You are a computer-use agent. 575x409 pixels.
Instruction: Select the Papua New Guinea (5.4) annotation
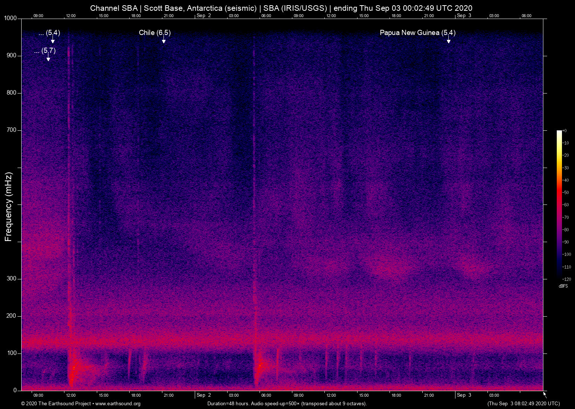pos(417,33)
